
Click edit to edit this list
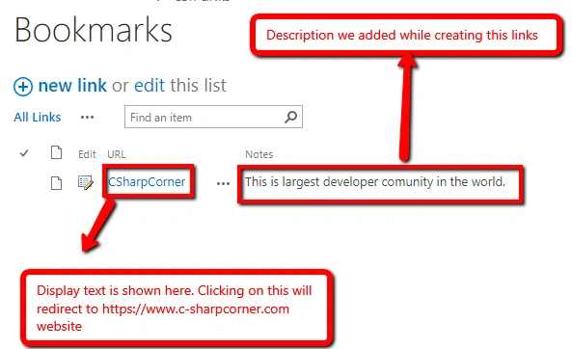[x=150, y=86]
